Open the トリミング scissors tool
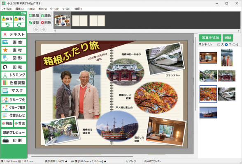 point(14,75)
